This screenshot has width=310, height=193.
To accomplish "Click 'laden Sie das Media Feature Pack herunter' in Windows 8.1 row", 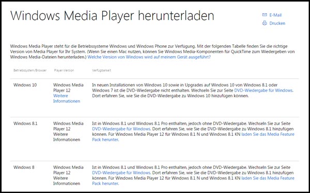I will [193, 137].
